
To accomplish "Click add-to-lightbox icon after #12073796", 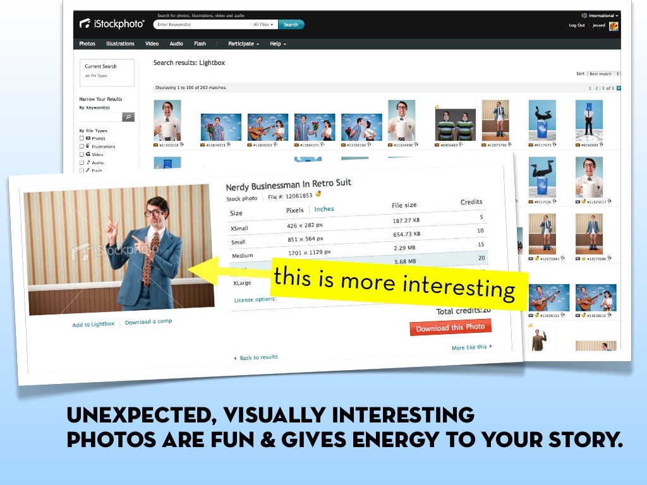I will point(510,145).
